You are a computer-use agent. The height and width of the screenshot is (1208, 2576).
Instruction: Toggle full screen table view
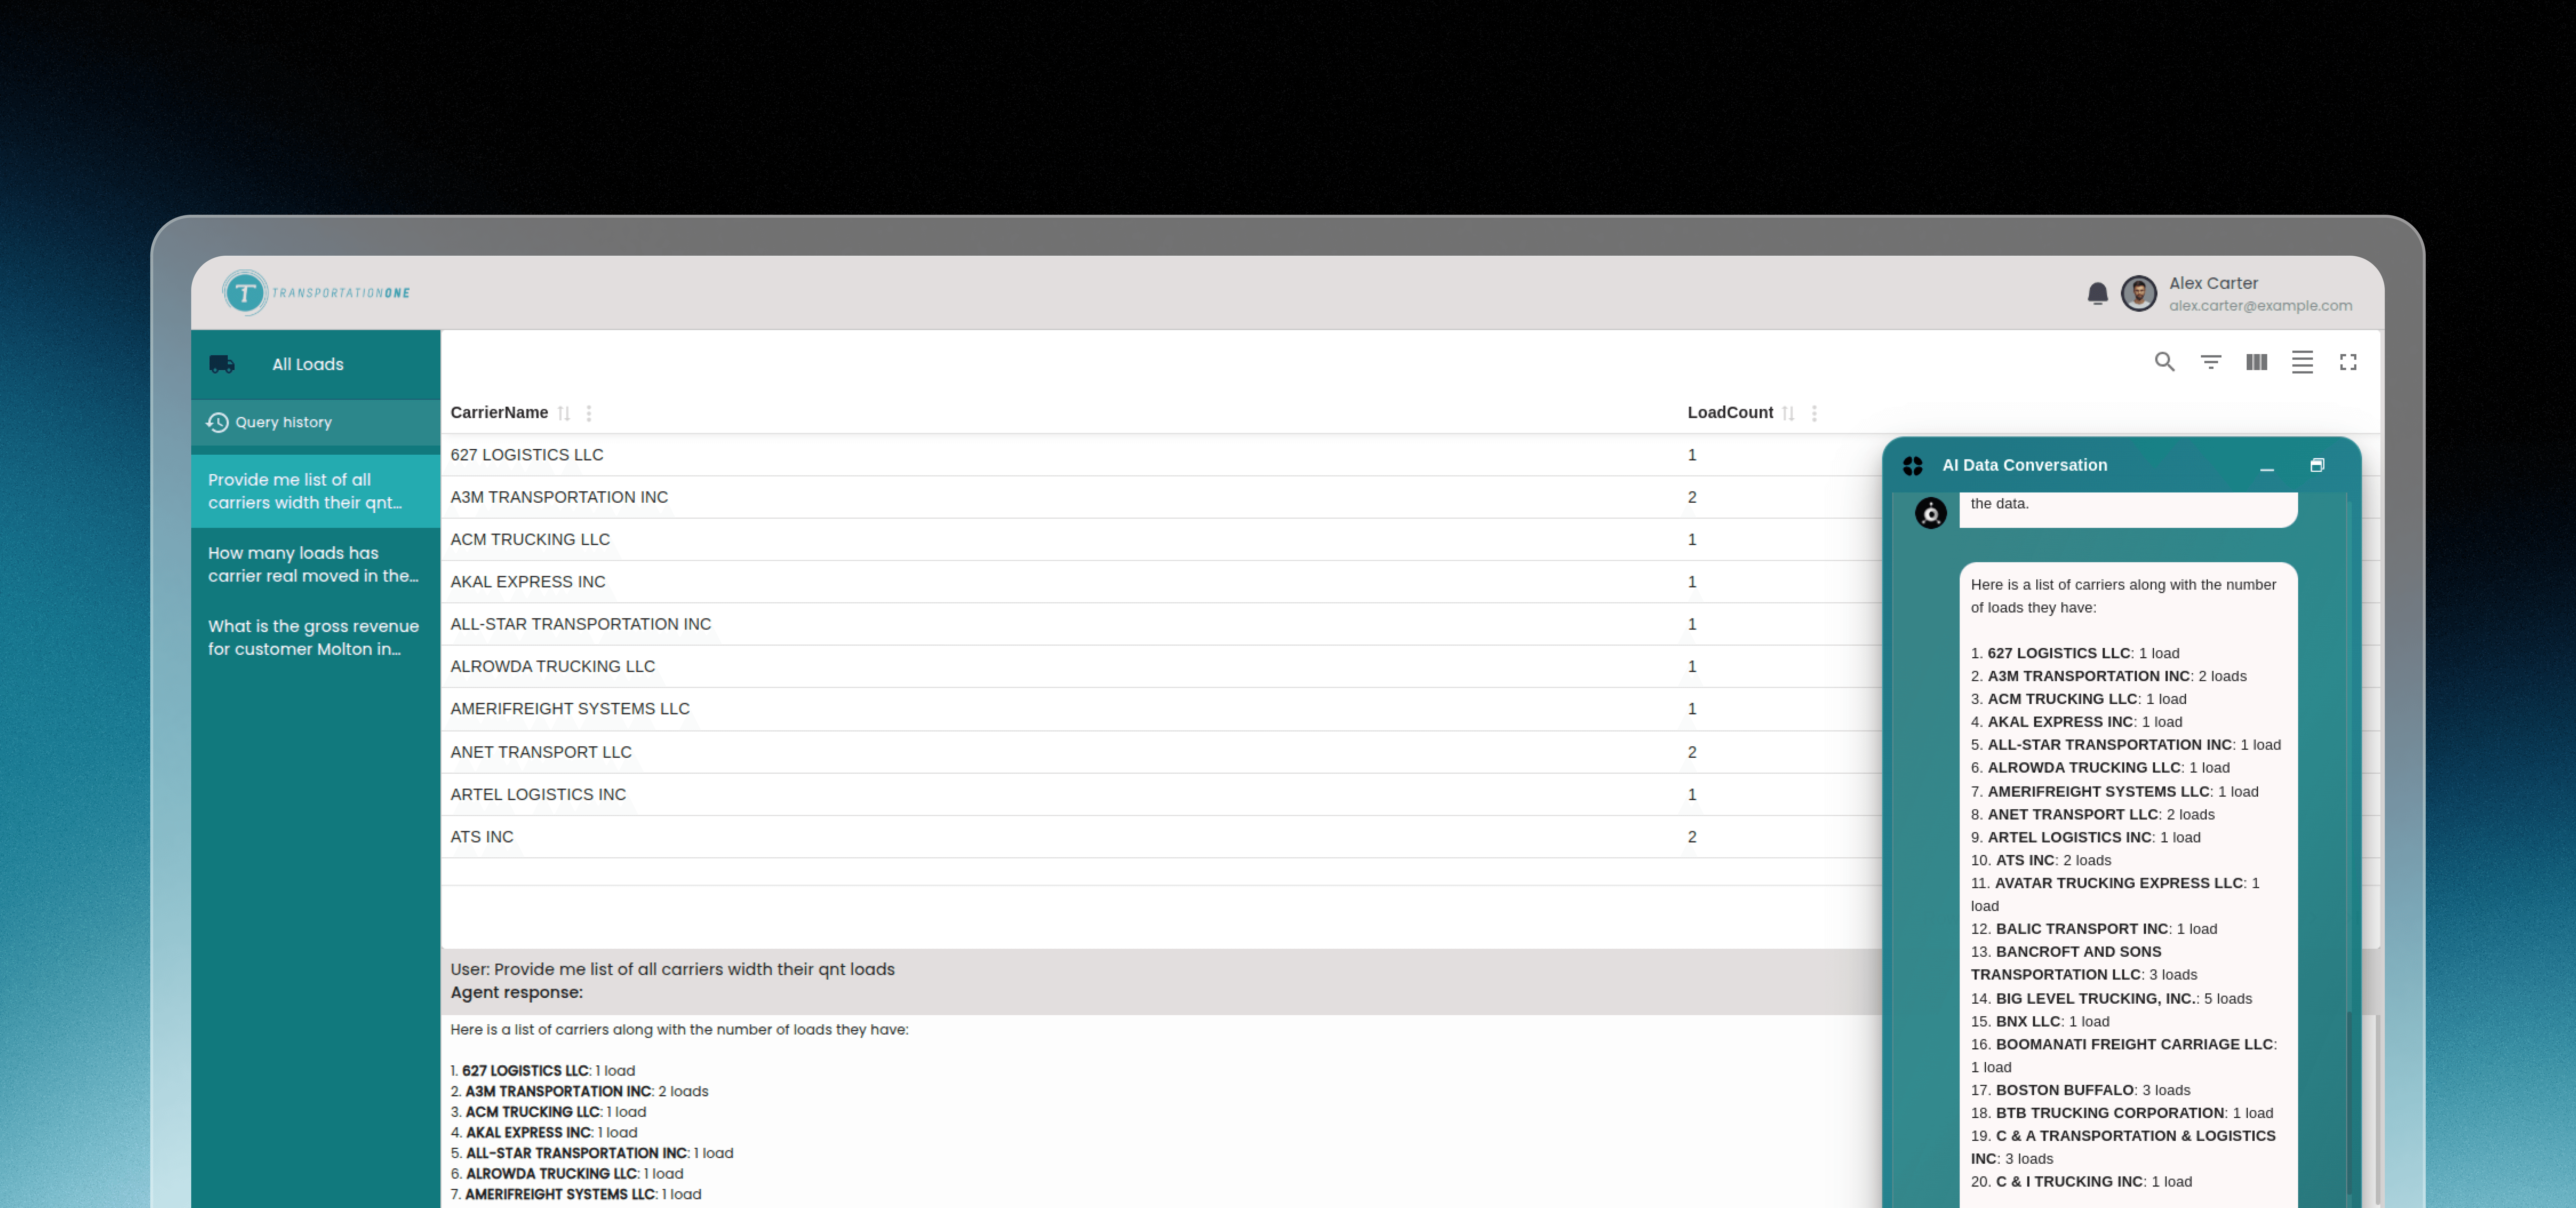[x=2348, y=362]
